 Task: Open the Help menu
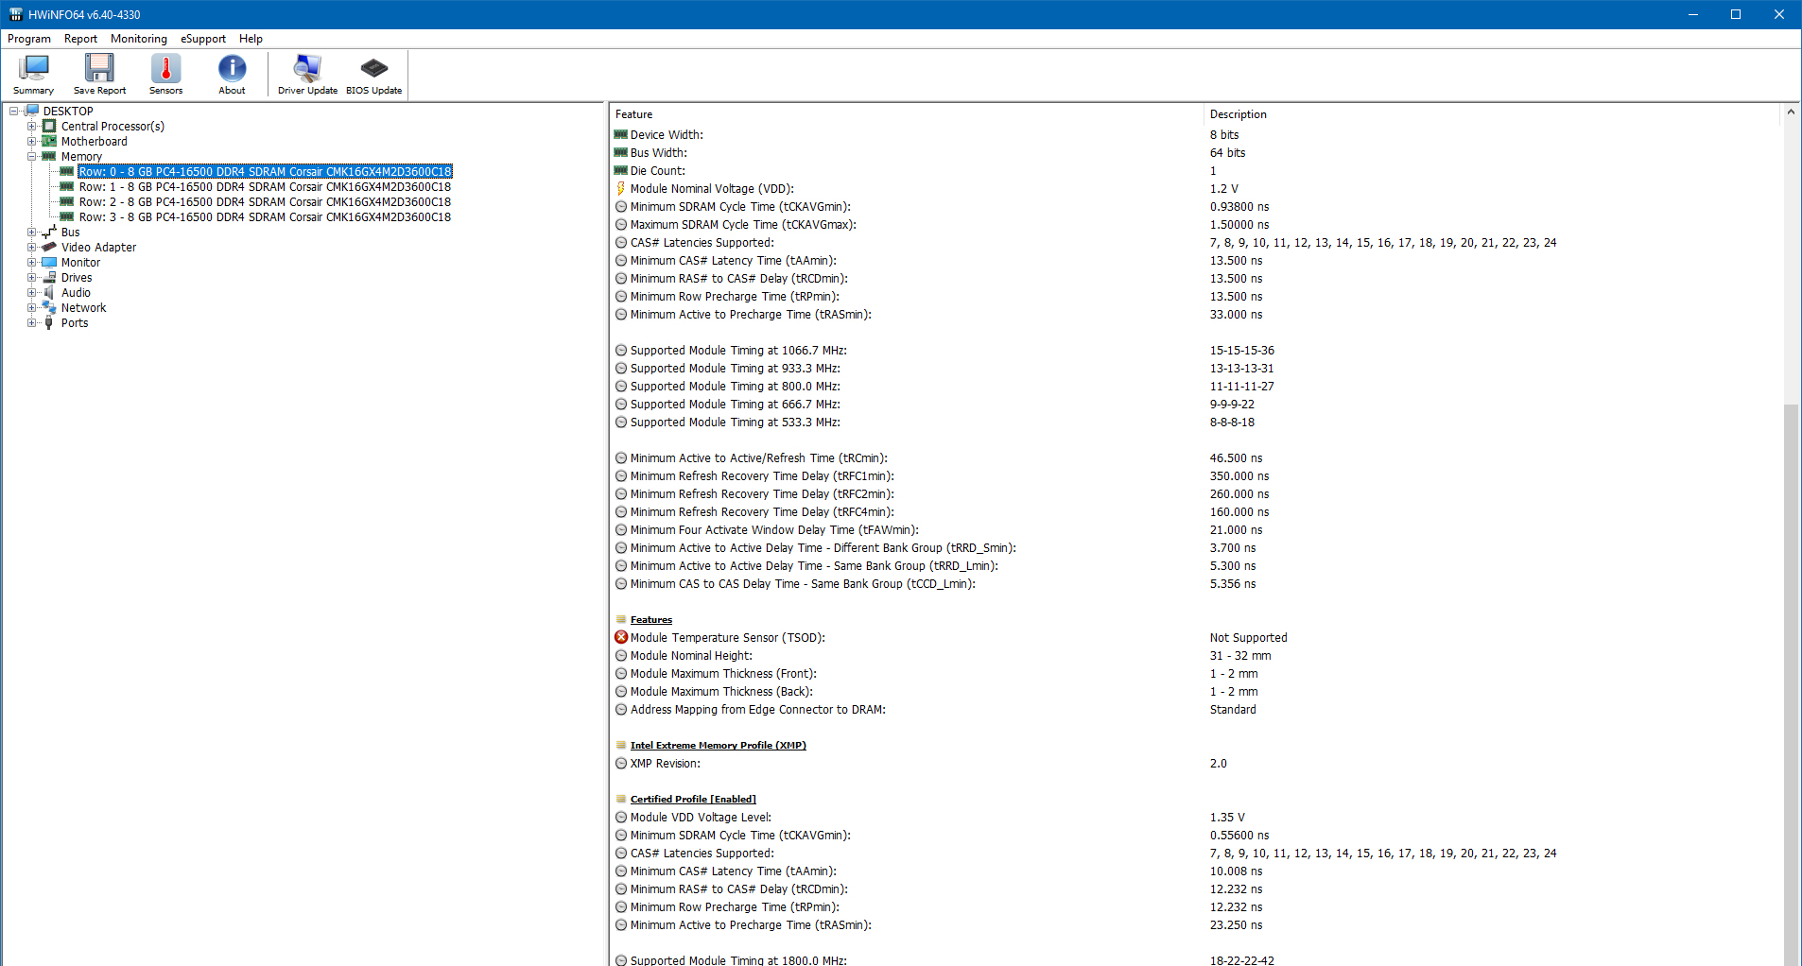click(x=251, y=39)
